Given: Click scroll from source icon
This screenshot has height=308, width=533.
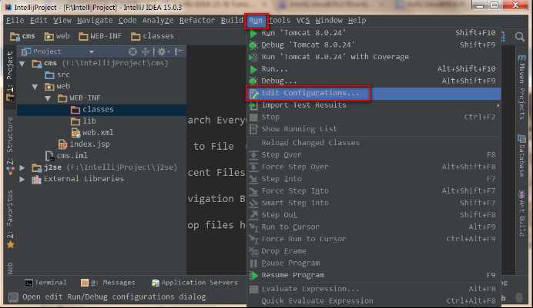Looking at the screenshot, I should click(x=133, y=51).
